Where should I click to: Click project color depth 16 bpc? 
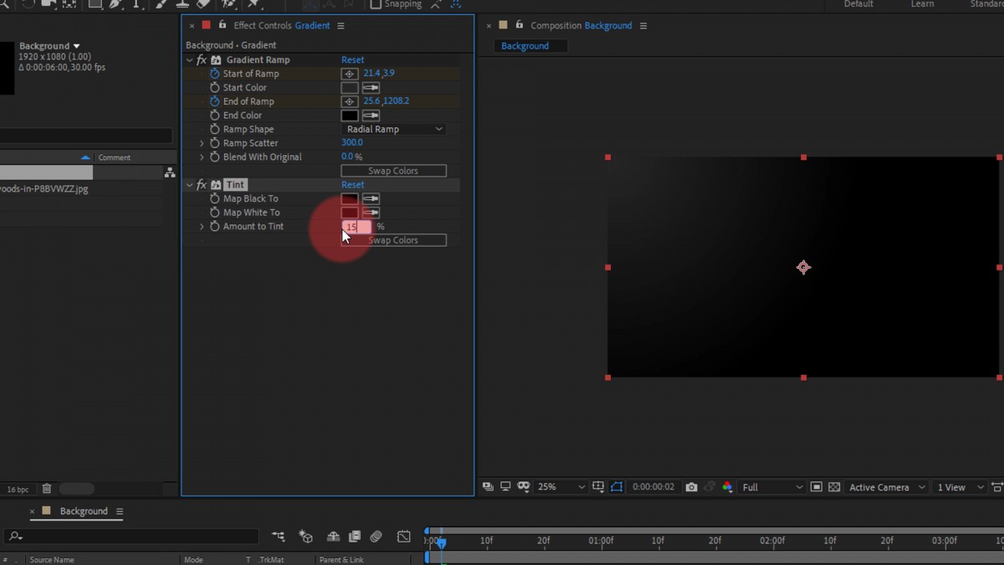click(18, 490)
